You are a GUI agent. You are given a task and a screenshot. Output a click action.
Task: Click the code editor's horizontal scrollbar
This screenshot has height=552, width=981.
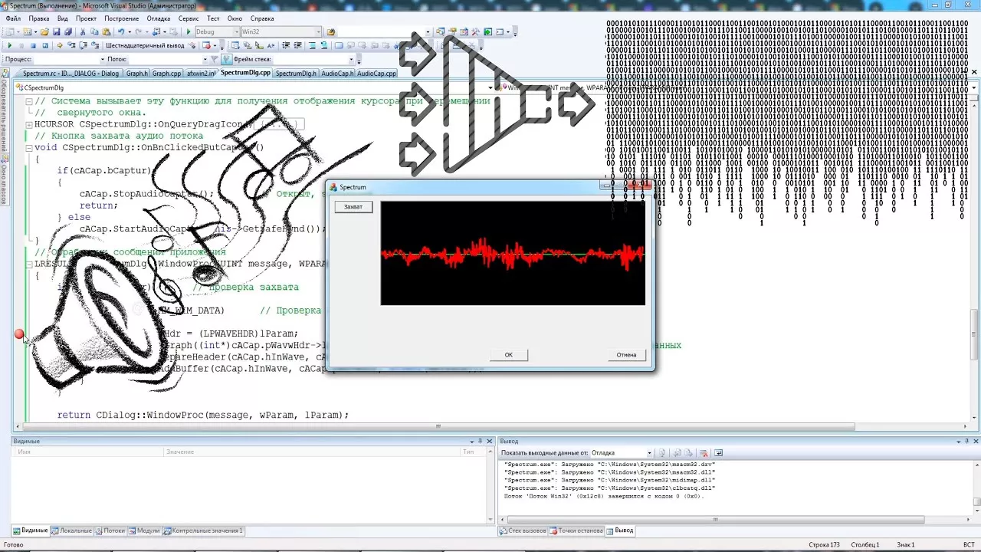pos(437,427)
